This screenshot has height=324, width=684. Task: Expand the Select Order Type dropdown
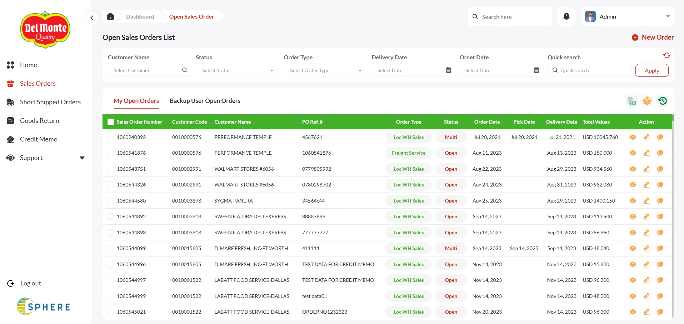tap(325, 70)
